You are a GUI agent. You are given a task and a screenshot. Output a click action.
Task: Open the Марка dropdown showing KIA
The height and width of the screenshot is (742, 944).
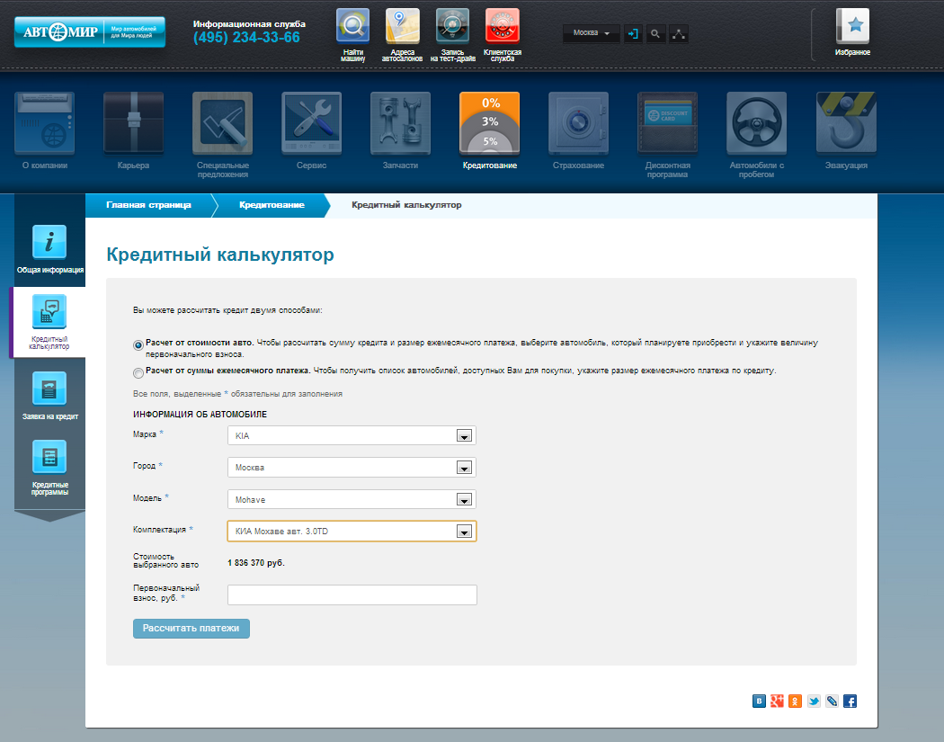click(x=352, y=435)
